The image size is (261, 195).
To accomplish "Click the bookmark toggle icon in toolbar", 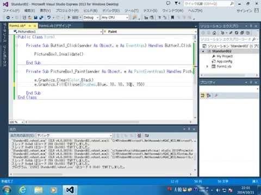I will 172,17.
